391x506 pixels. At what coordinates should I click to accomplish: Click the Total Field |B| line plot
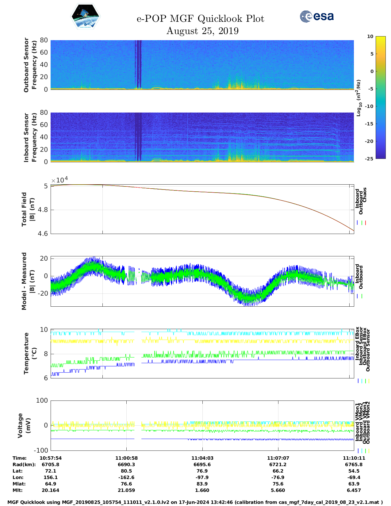pos(202,209)
